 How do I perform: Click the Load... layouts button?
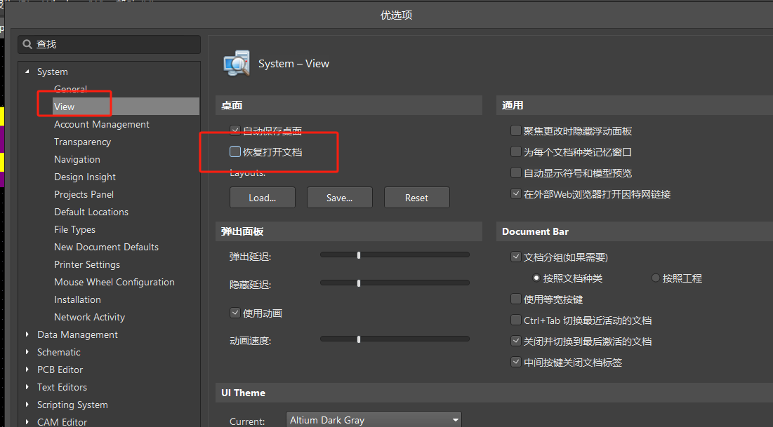(x=262, y=198)
